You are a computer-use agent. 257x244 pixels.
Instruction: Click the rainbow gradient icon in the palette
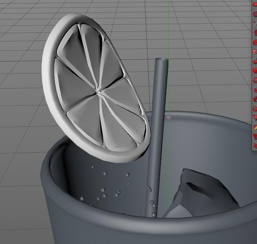[x=255, y=127]
